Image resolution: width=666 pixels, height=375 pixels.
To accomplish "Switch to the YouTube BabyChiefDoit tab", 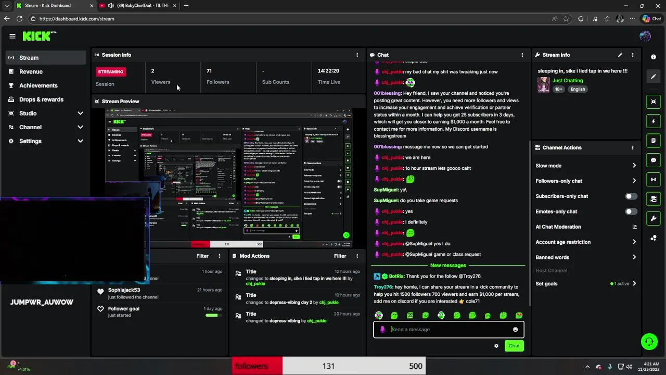I will [x=138, y=6].
